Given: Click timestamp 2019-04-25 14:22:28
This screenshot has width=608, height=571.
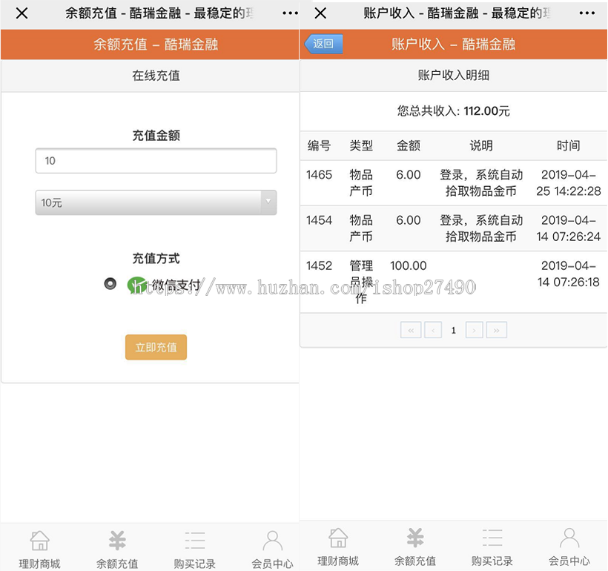Looking at the screenshot, I should [x=569, y=182].
